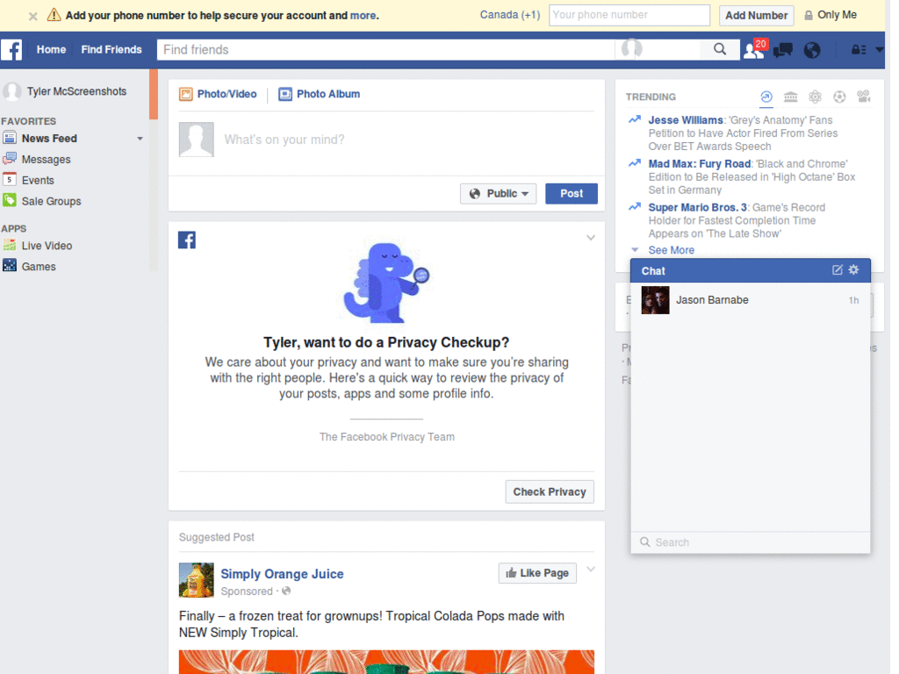This screenshot has height=674, width=899.
Task: Open the Only Me privacy selector
Action: [x=831, y=15]
